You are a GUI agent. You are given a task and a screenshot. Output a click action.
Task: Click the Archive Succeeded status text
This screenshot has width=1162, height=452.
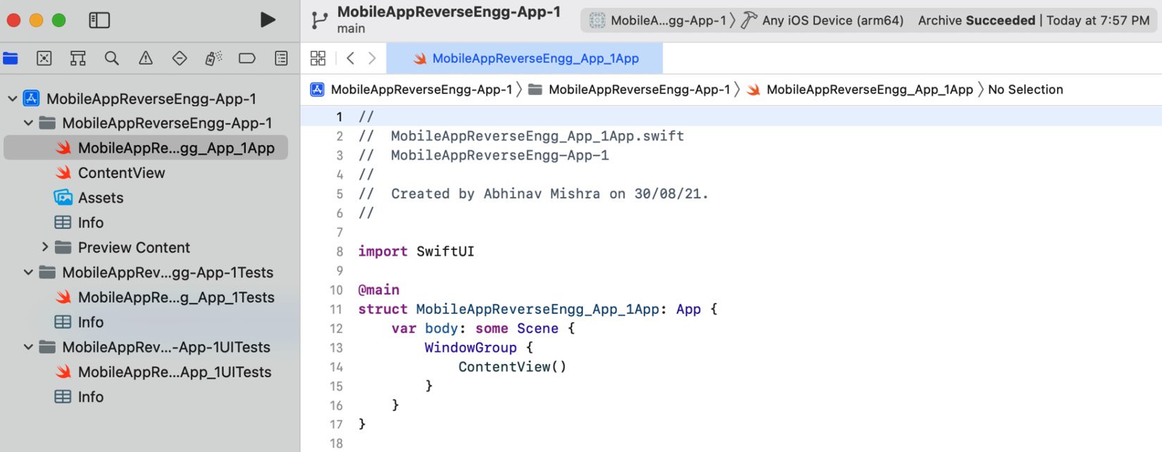click(x=976, y=20)
